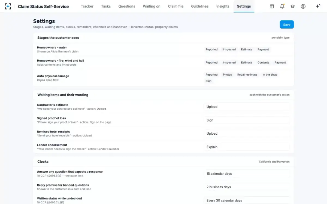Screen dimensions: 327x204
Task: Click the Every 30 calendar days field
Action: [x=247, y=200]
